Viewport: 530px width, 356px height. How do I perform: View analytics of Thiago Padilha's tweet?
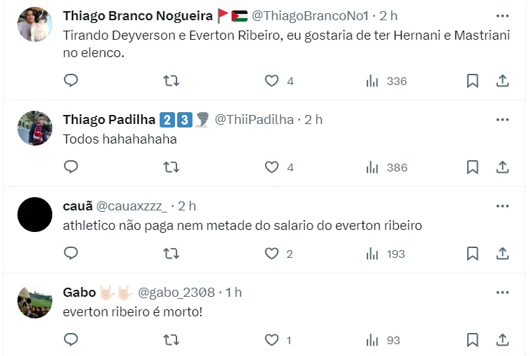click(x=372, y=167)
